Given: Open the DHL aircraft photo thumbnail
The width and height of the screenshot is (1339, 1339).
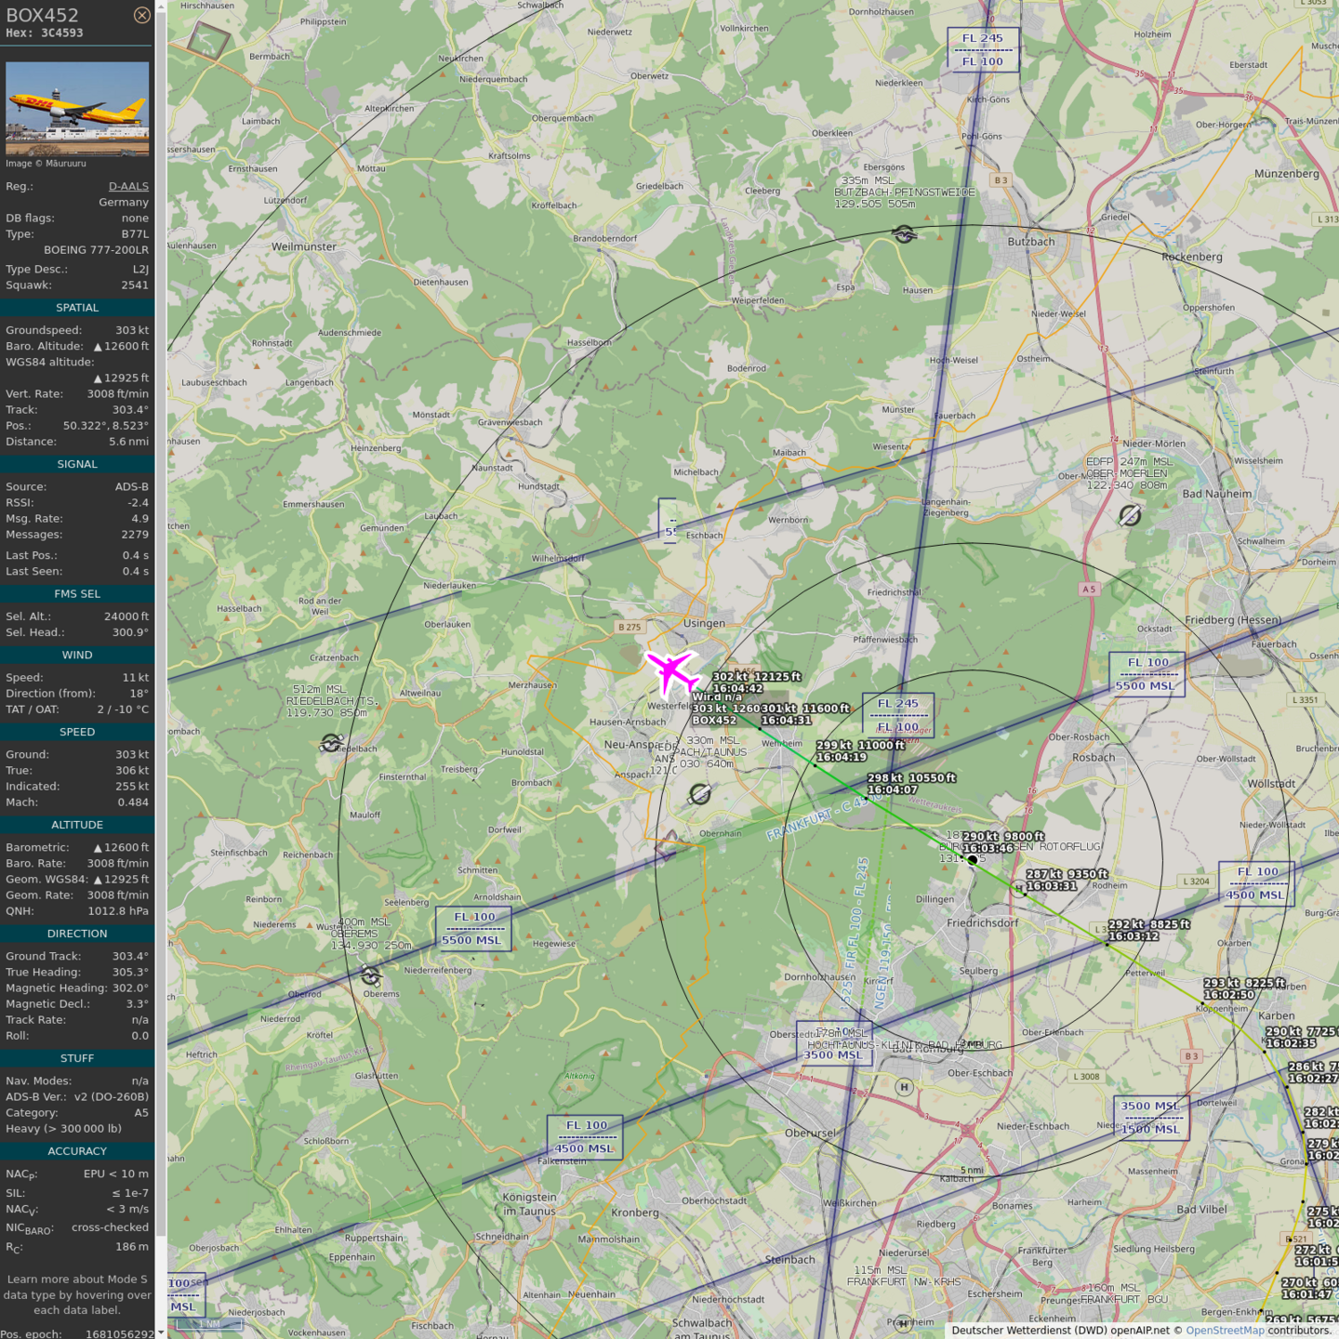Looking at the screenshot, I should 77,109.
